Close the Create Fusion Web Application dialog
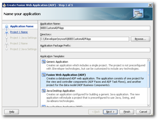The image size is (158, 120). (150, 5)
